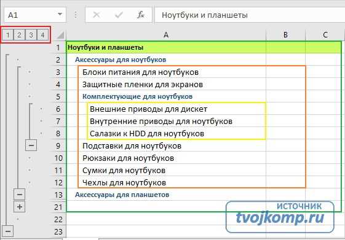Select cell 'Внутренние приводы для ноутбуков'
The height and width of the screenshot is (240, 345).
166,121
